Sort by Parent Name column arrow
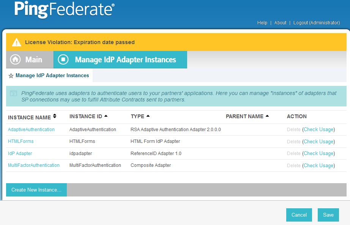Viewport: 350px width, 225px height. click(267, 116)
